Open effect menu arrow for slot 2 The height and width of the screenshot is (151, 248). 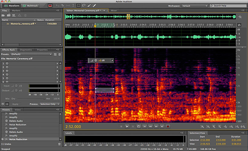[57, 67]
